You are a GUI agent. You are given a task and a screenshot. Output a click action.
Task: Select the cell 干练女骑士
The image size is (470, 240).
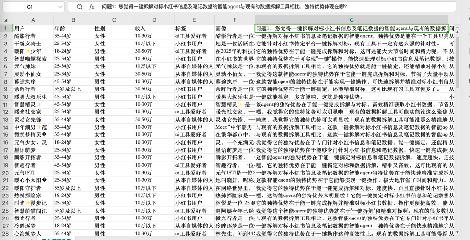pyautogui.click(x=33, y=44)
